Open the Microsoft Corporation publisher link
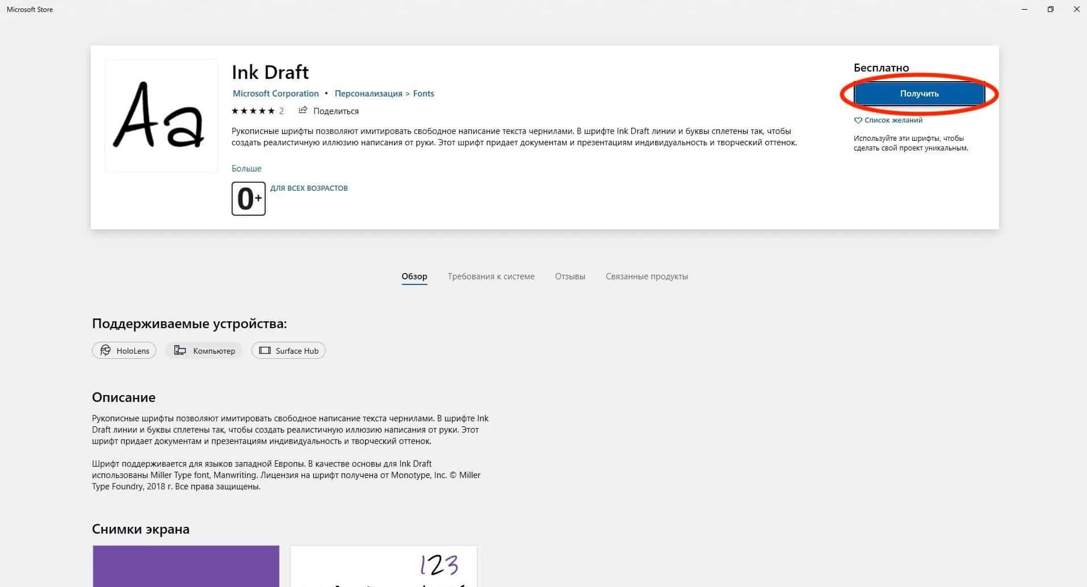 click(x=276, y=94)
